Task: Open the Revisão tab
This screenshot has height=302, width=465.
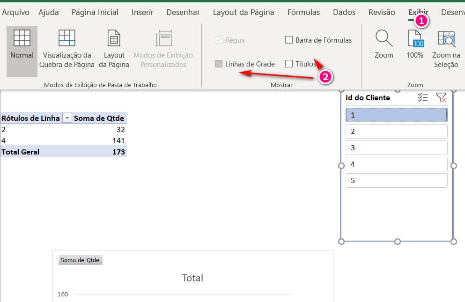Action: [382, 12]
